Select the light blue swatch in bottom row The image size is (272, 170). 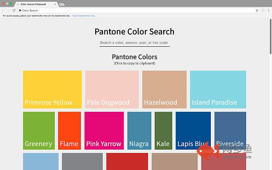point(41,161)
